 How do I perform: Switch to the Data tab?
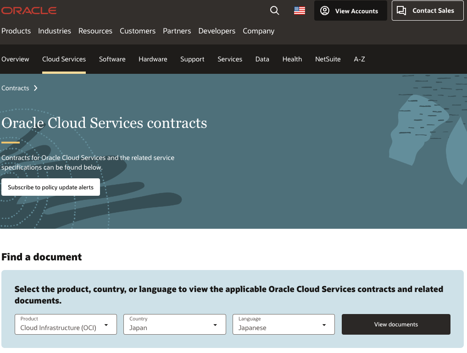click(262, 59)
